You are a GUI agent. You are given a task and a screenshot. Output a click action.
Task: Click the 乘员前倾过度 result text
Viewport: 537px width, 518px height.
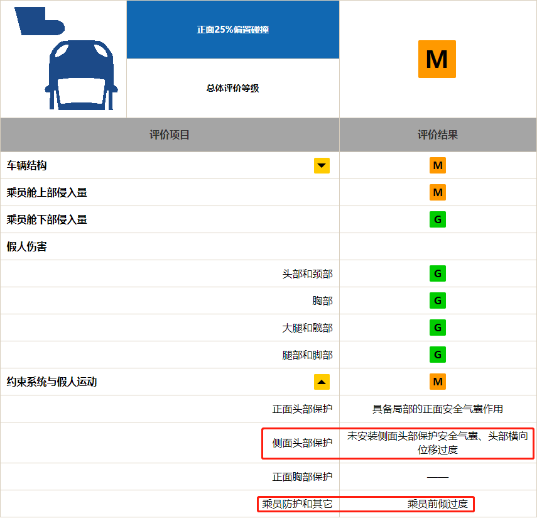[x=438, y=504]
